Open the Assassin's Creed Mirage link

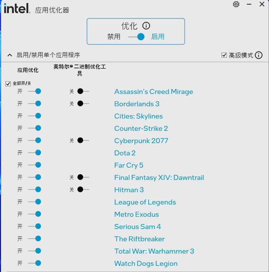coord(154,92)
